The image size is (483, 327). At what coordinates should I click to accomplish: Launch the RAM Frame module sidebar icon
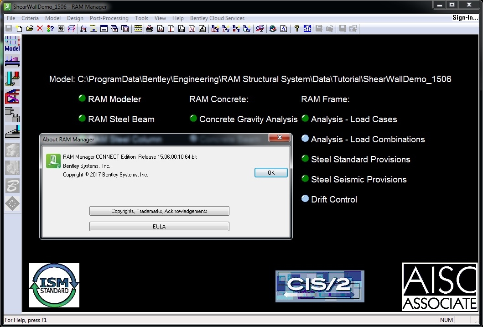pos(12,96)
